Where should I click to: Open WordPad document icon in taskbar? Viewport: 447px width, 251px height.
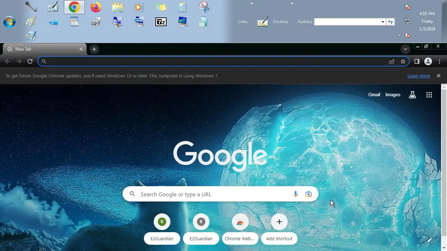click(x=74, y=22)
